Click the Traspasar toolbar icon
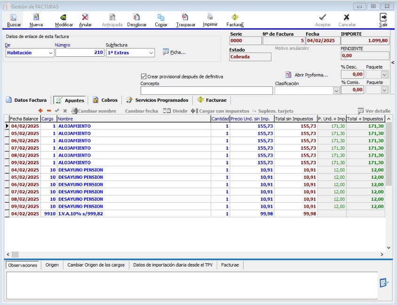Image resolution: width=397 pixels, height=305 pixels. [185, 17]
